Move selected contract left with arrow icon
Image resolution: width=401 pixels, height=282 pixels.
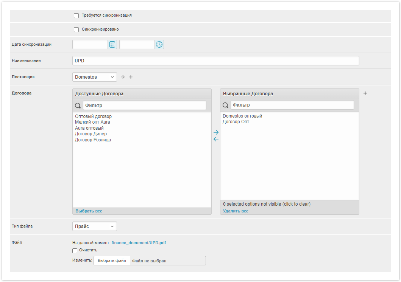point(216,139)
